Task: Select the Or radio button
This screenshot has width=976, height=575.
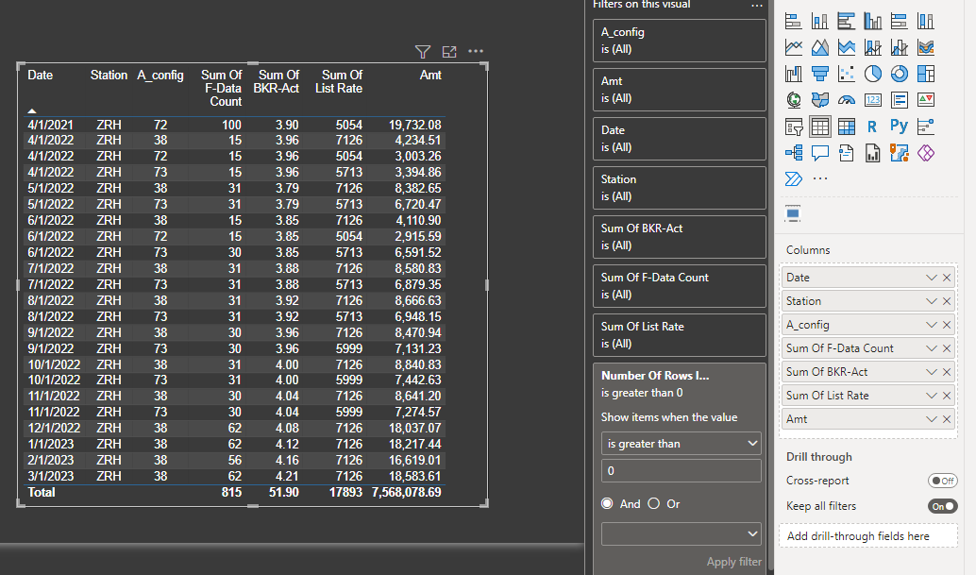Action: pos(653,504)
